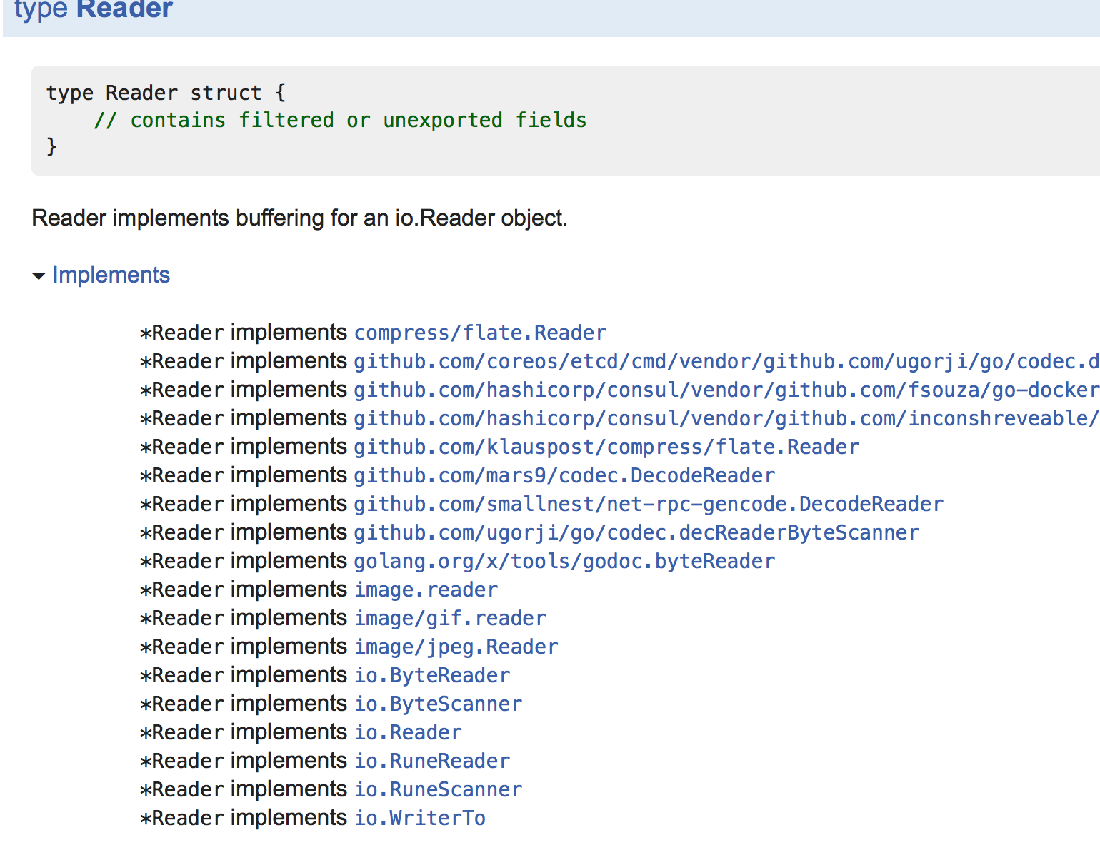Follow the hashicorp/consul inconshreveable link
This screenshot has height=845, width=1100.
coord(725,419)
